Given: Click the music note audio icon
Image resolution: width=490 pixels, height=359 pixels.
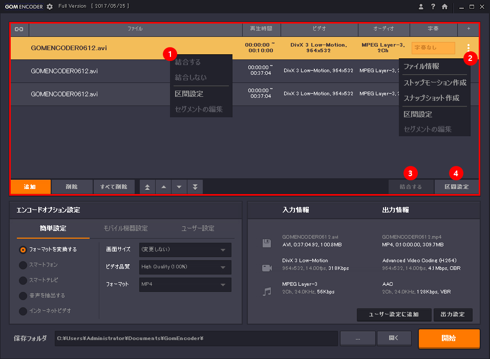Looking at the screenshot, I should pos(267,291).
